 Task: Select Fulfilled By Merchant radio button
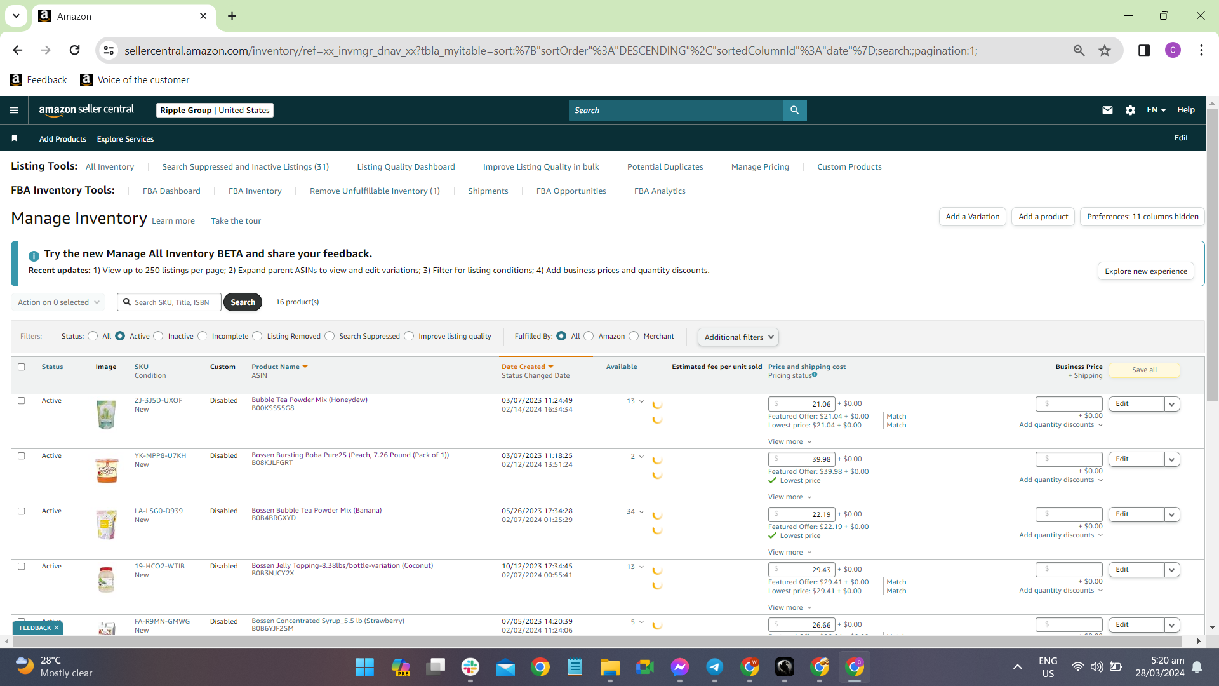pyautogui.click(x=634, y=336)
